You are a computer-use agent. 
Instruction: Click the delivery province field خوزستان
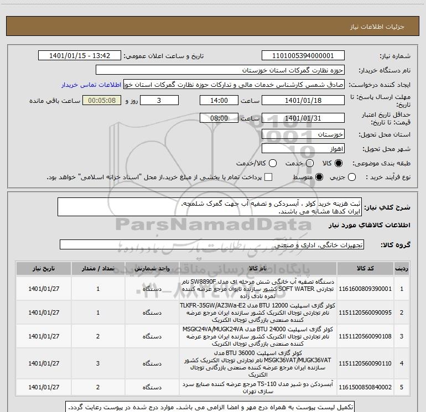303,134
